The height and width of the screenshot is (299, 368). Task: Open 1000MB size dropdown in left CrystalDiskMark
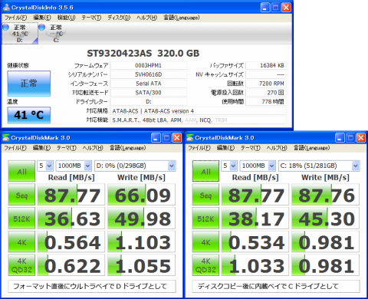(74, 166)
